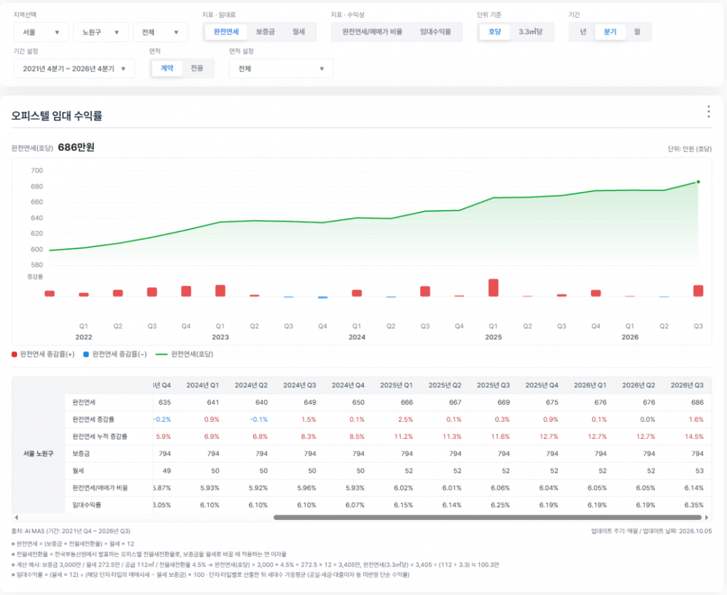This screenshot has width=727, height=595.
Task: Click the 686만원 headline value
Action: click(76, 147)
